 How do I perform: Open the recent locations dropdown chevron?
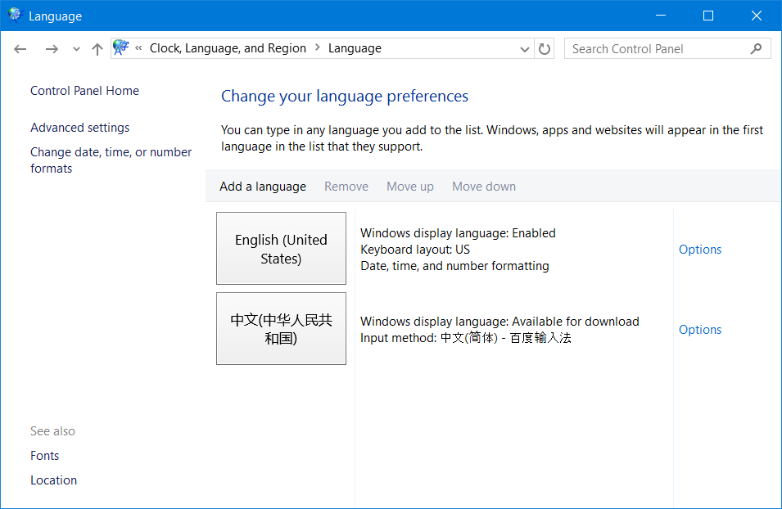pyautogui.click(x=76, y=49)
